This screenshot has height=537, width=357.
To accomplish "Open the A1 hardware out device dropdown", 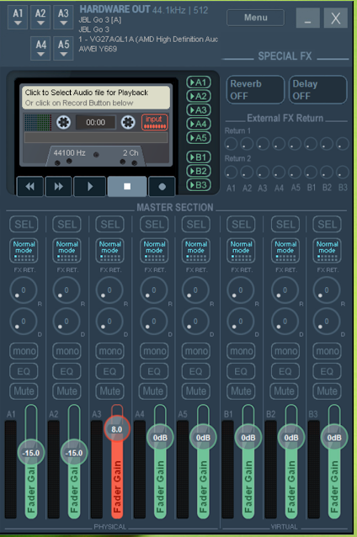I will [18, 17].
